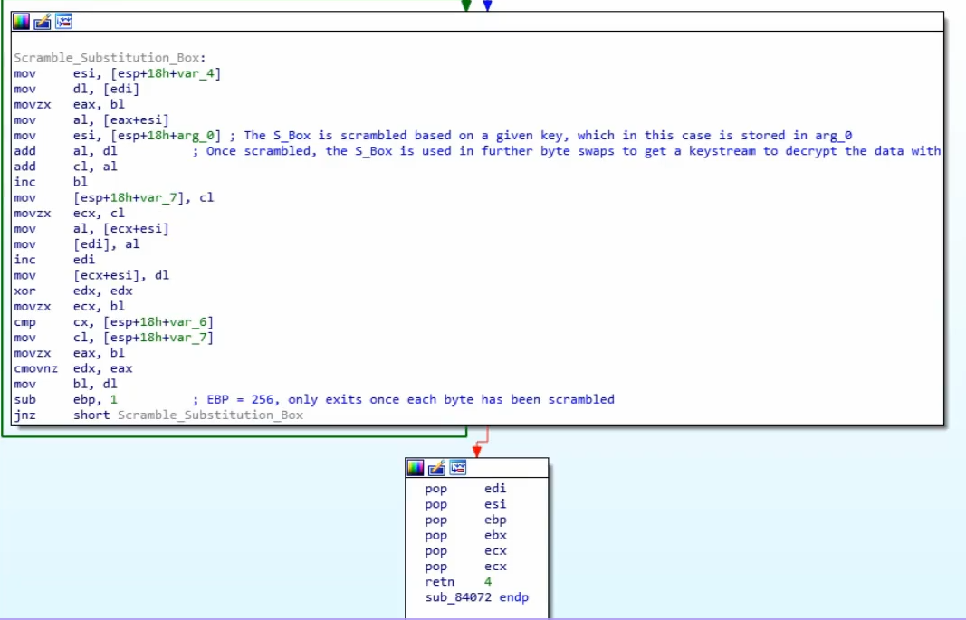
Task: Click the 'pop esi' instruction
Action: [x=465, y=504]
